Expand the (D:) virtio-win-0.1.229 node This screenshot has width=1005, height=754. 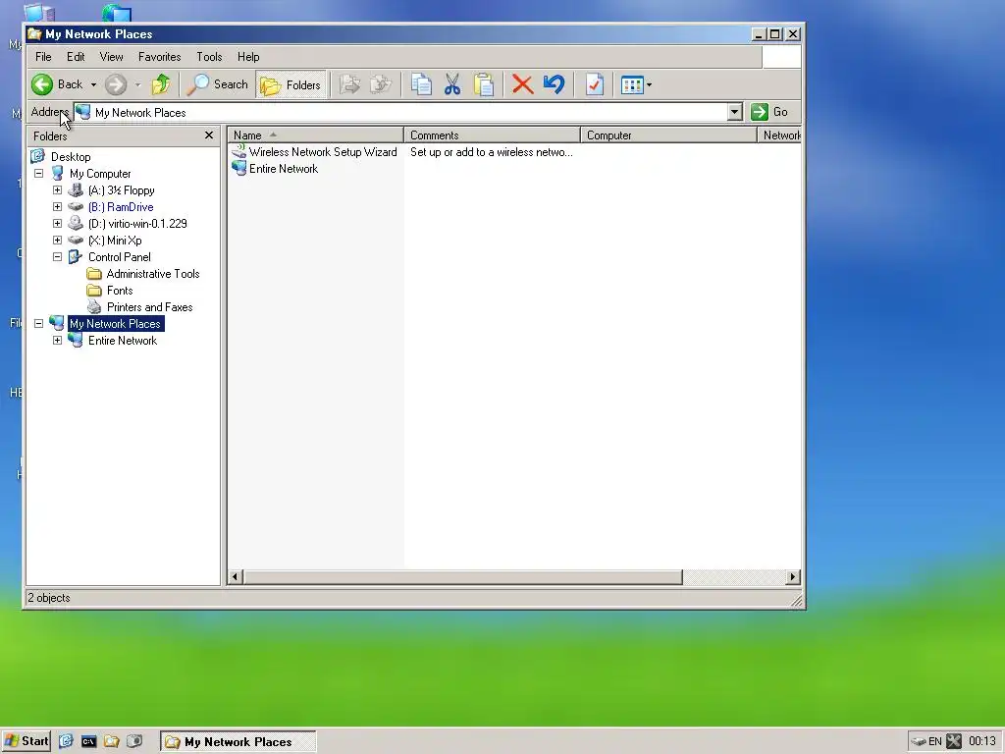tap(58, 224)
